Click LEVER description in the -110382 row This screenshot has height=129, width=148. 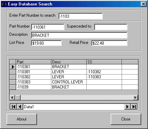point(69,77)
